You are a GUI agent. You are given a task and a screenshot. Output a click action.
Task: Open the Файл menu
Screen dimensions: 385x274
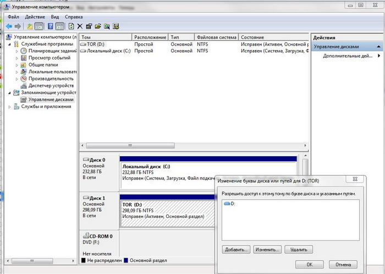click(x=14, y=17)
